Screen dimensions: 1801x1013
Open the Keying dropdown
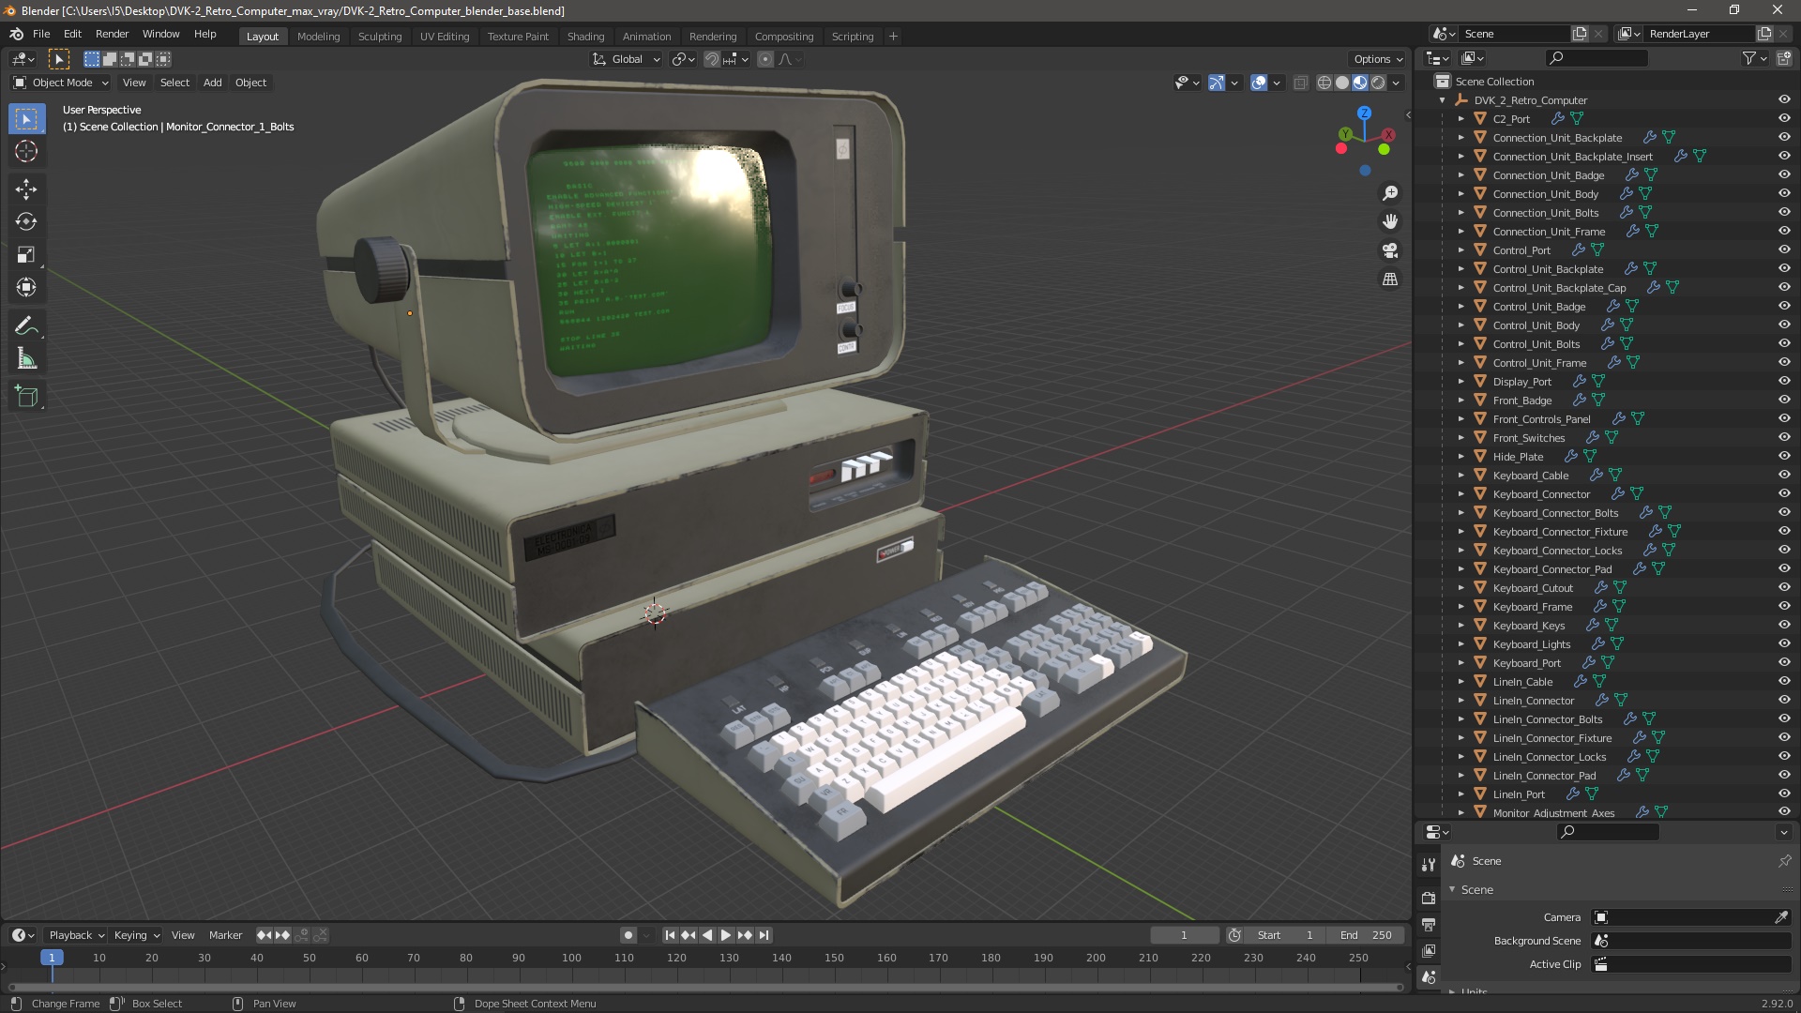point(136,935)
